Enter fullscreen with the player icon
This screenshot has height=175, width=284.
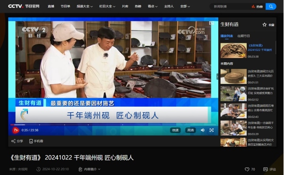point(211,130)
